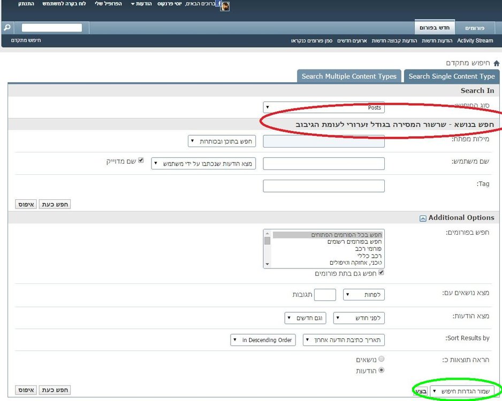Open חפש בתוכן ובכותרות dropdown
The width and height of the screenshot is (502, 401).
(x=222, y=141)
